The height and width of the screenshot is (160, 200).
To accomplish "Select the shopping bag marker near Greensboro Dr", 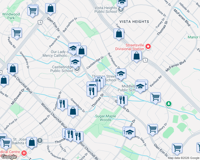I will [73, 111].
